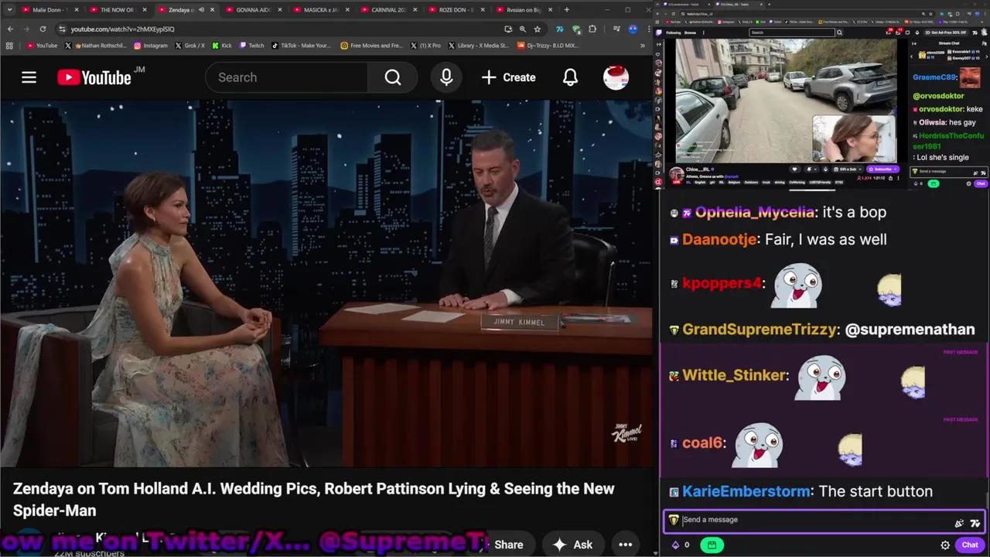
Task: Open YouTube notifications bell
Action: point(570,77)
